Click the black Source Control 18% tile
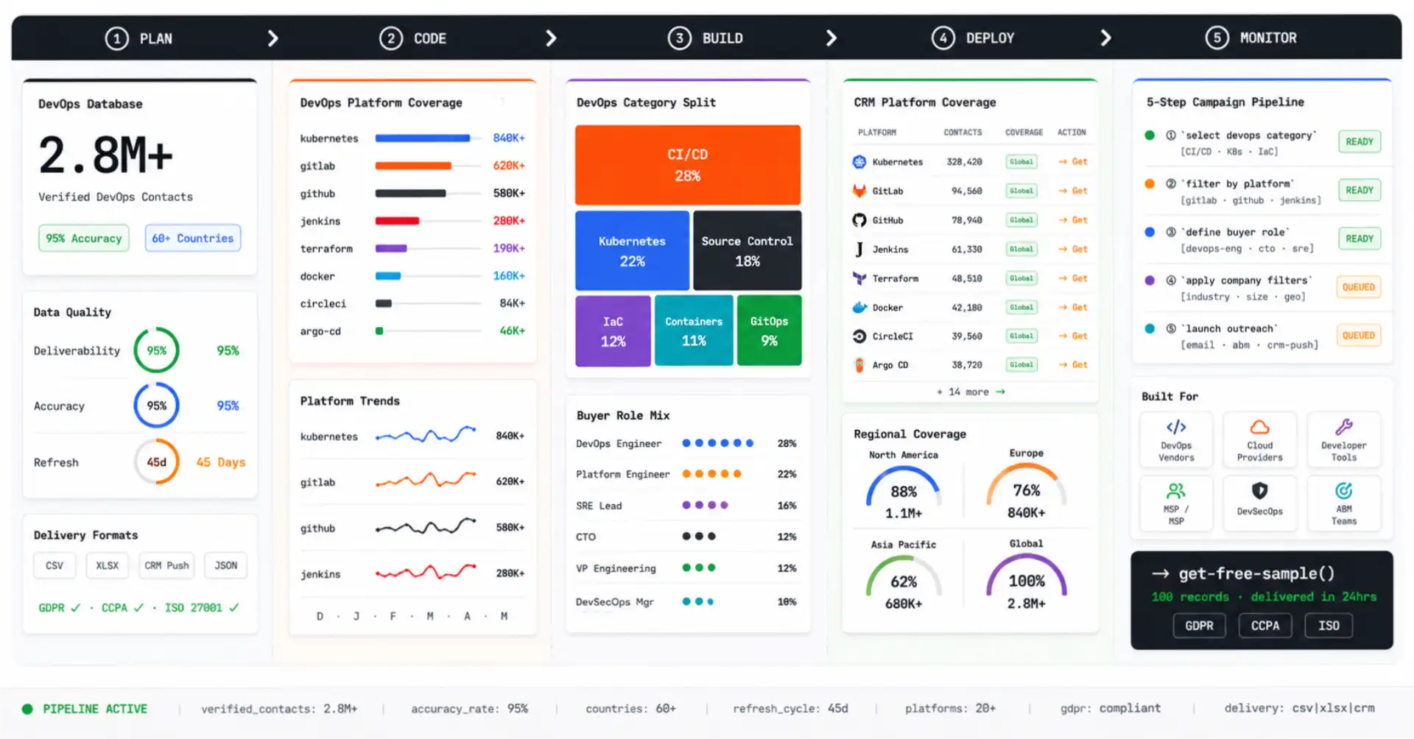 pos(748,251)
